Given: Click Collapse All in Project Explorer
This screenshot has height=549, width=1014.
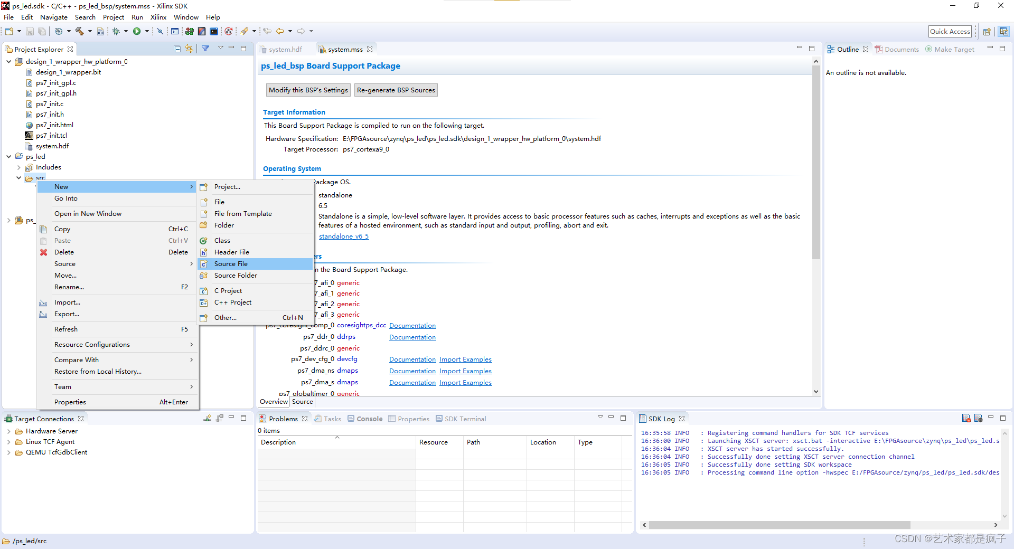Looking at the screenshot, I should tap(177, 49).
